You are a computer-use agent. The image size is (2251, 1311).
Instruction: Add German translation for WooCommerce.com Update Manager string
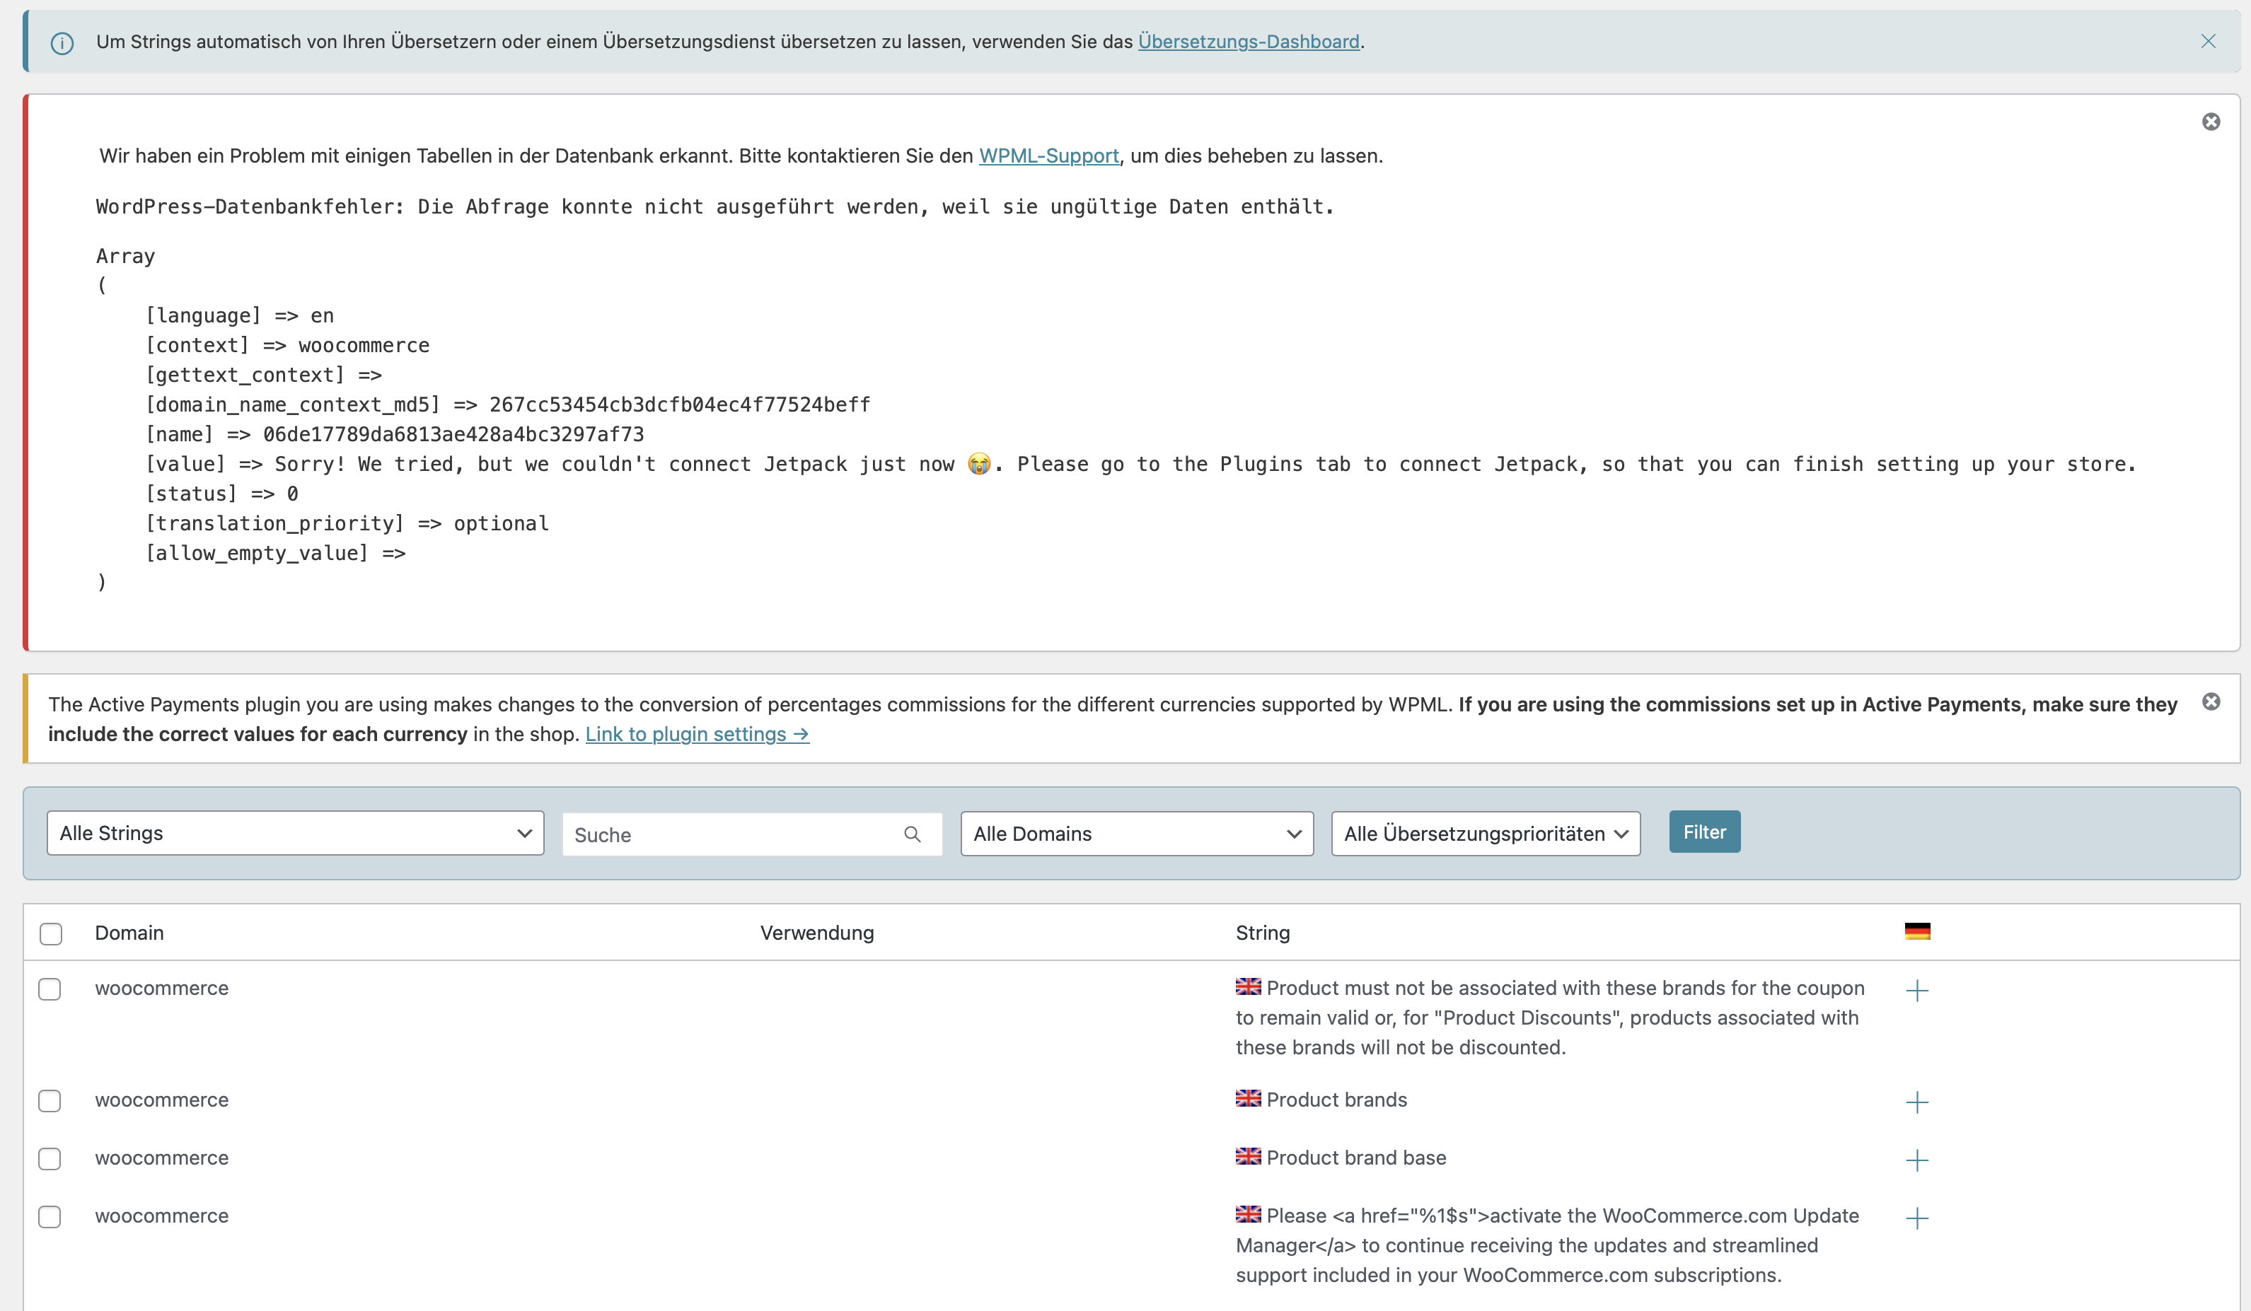pos(1917,1218)
